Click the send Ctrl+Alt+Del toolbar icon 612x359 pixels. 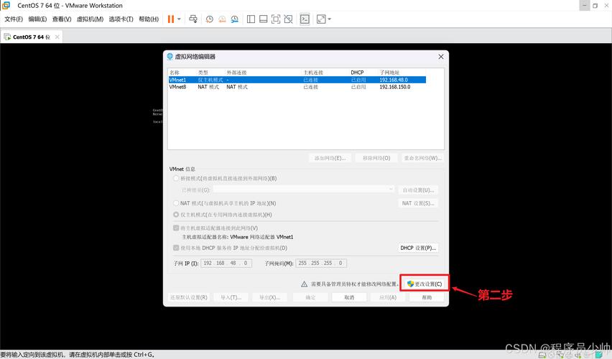coord(193,19)
